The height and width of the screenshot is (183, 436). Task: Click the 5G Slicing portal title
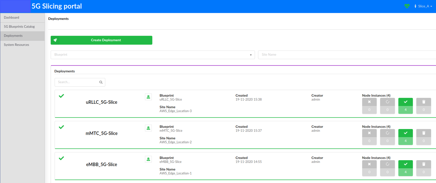coord(57,6)
